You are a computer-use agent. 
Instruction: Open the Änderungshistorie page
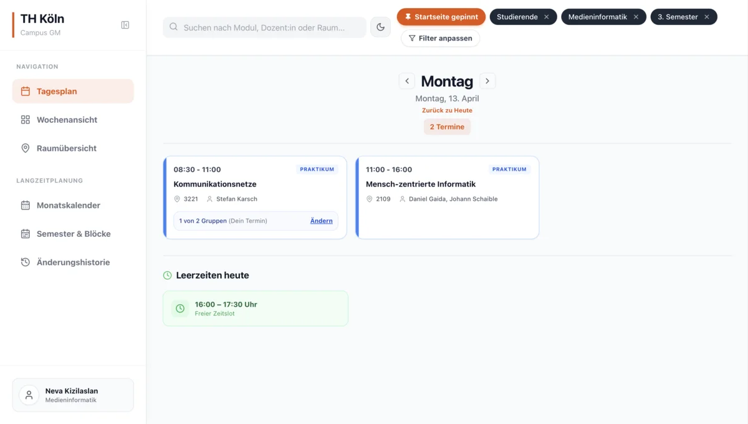pos(73,263)
